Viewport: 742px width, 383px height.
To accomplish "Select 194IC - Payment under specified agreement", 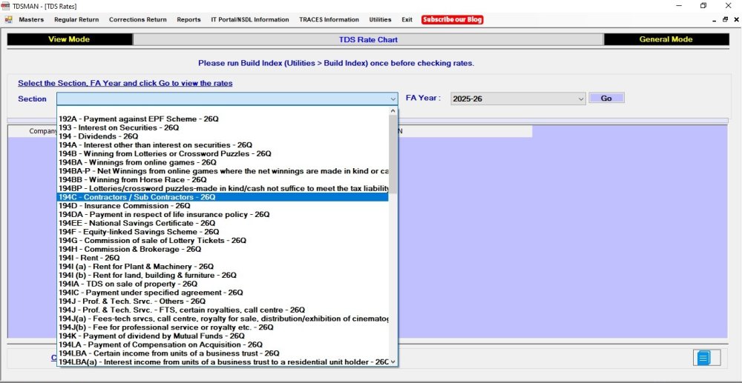I will [223, 293].
